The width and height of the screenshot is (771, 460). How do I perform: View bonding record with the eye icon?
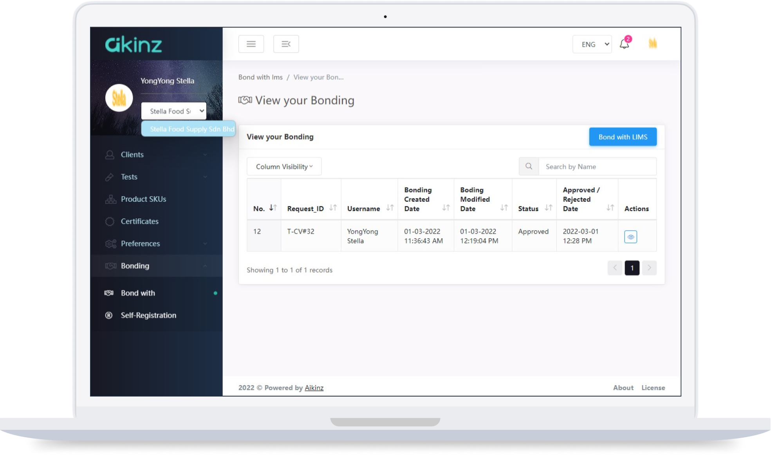point(630,237)
